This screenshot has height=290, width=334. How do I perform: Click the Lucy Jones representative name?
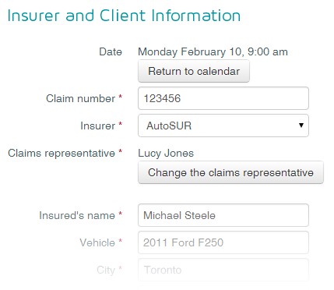point(166,153)
